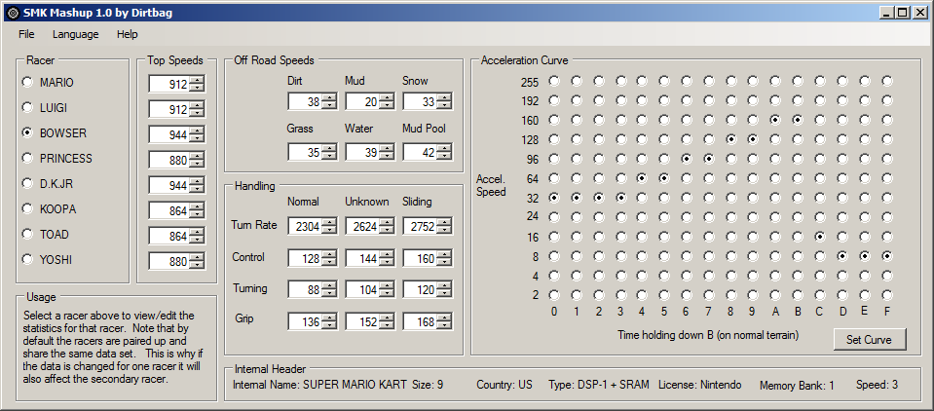Pick the TOAD racer option

(x=27, y=234)
